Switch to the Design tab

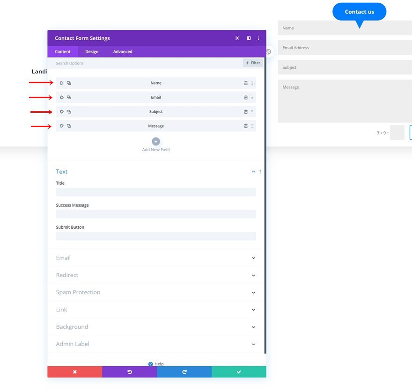91,51
